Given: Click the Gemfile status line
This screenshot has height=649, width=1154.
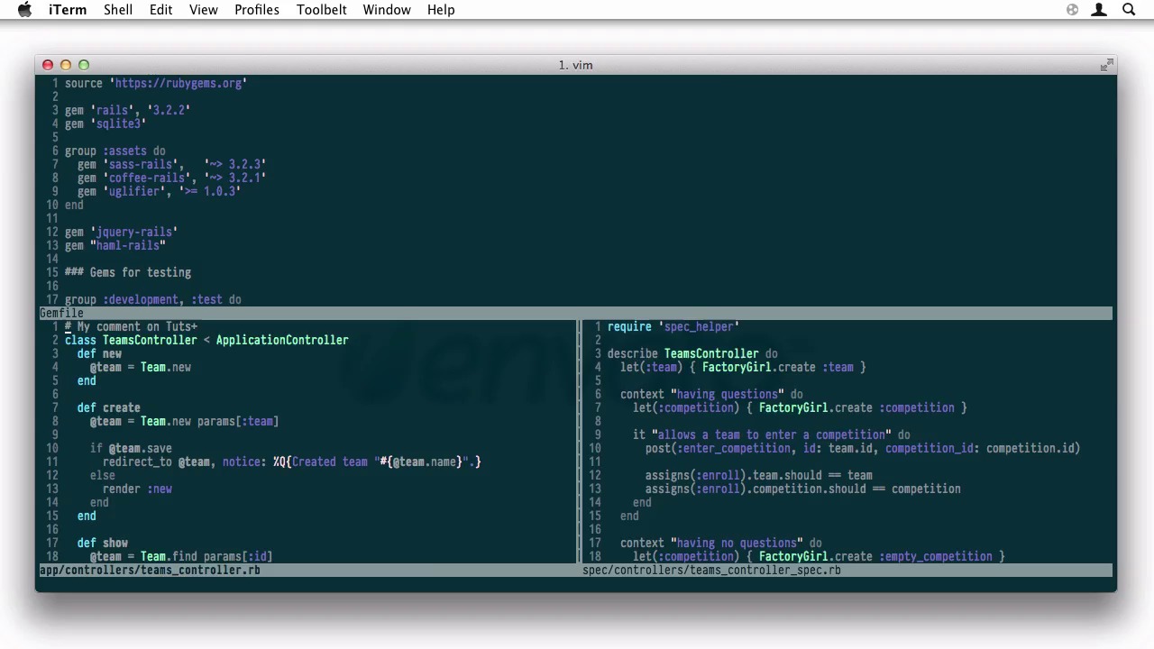Looking at the screenshot, I should pos(575,313).
